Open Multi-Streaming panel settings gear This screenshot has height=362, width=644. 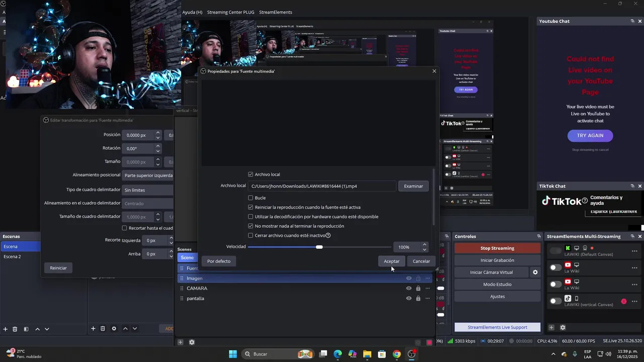[x=562, y=327]
